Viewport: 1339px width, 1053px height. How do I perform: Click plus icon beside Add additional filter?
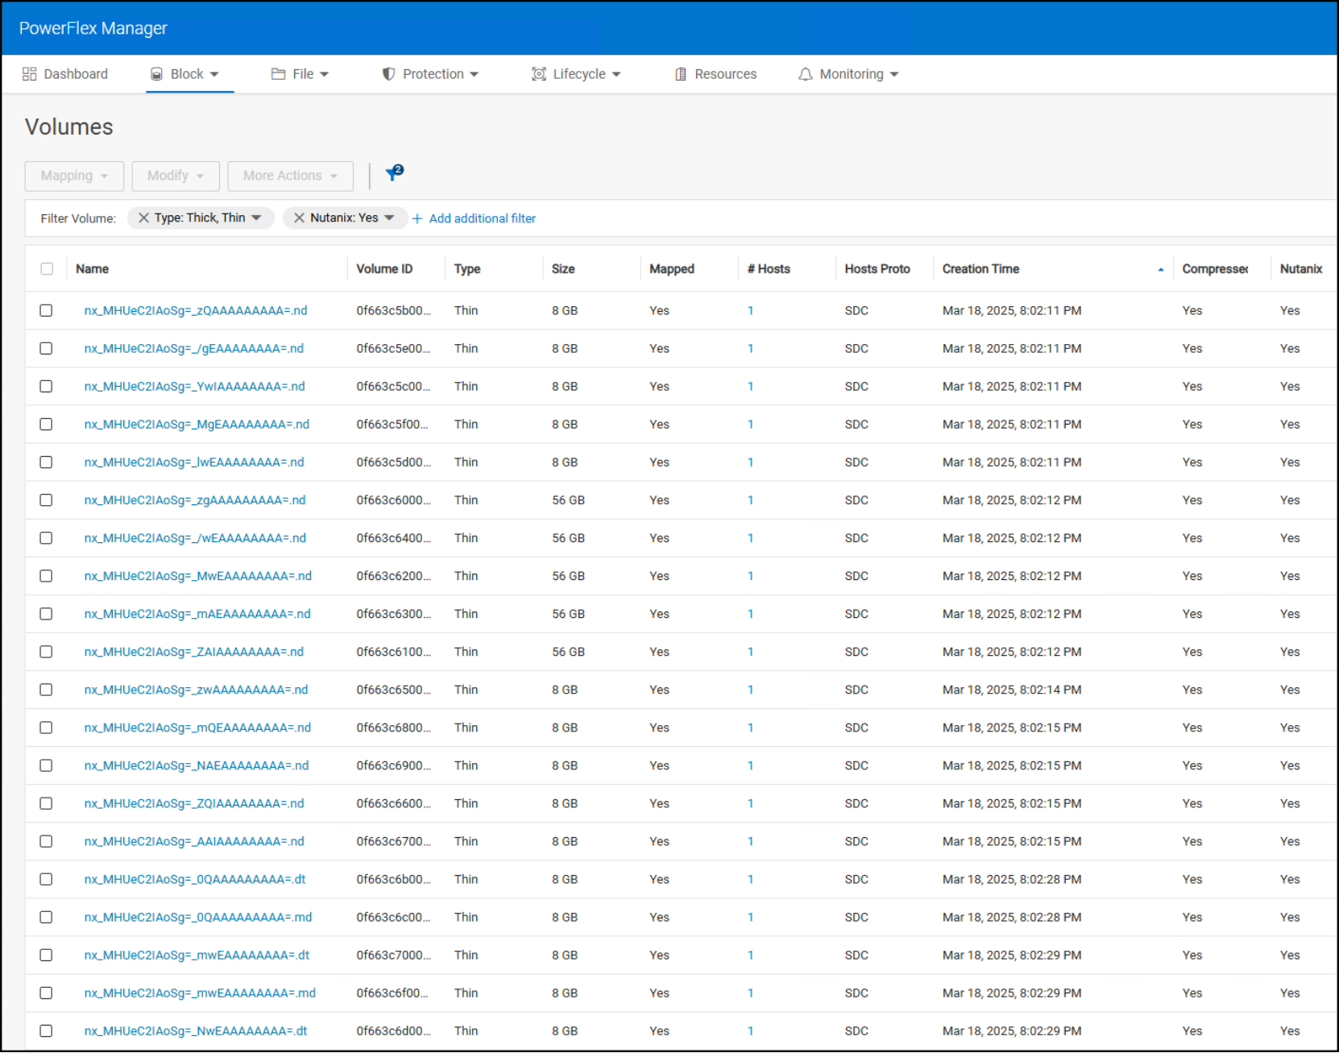[417, 218]
